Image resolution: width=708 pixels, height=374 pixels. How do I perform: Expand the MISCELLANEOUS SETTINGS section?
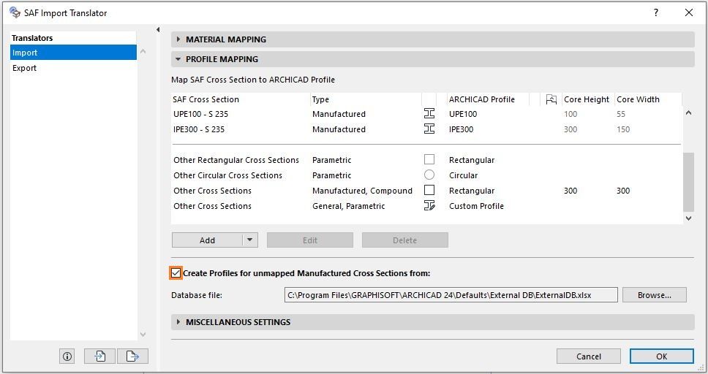tap(178, 322)
